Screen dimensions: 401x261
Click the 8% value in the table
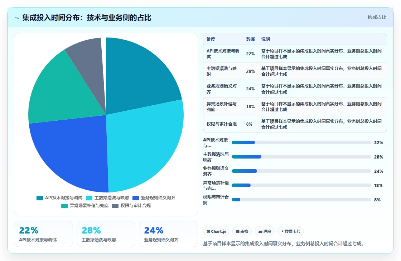click(249, 124)
